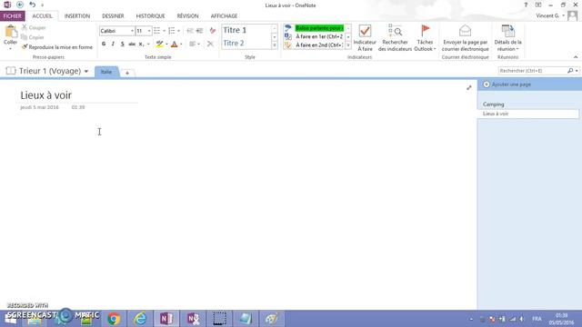Click the Undo arrow icon
Screen dimensions: 582x327
click(33, 5)
